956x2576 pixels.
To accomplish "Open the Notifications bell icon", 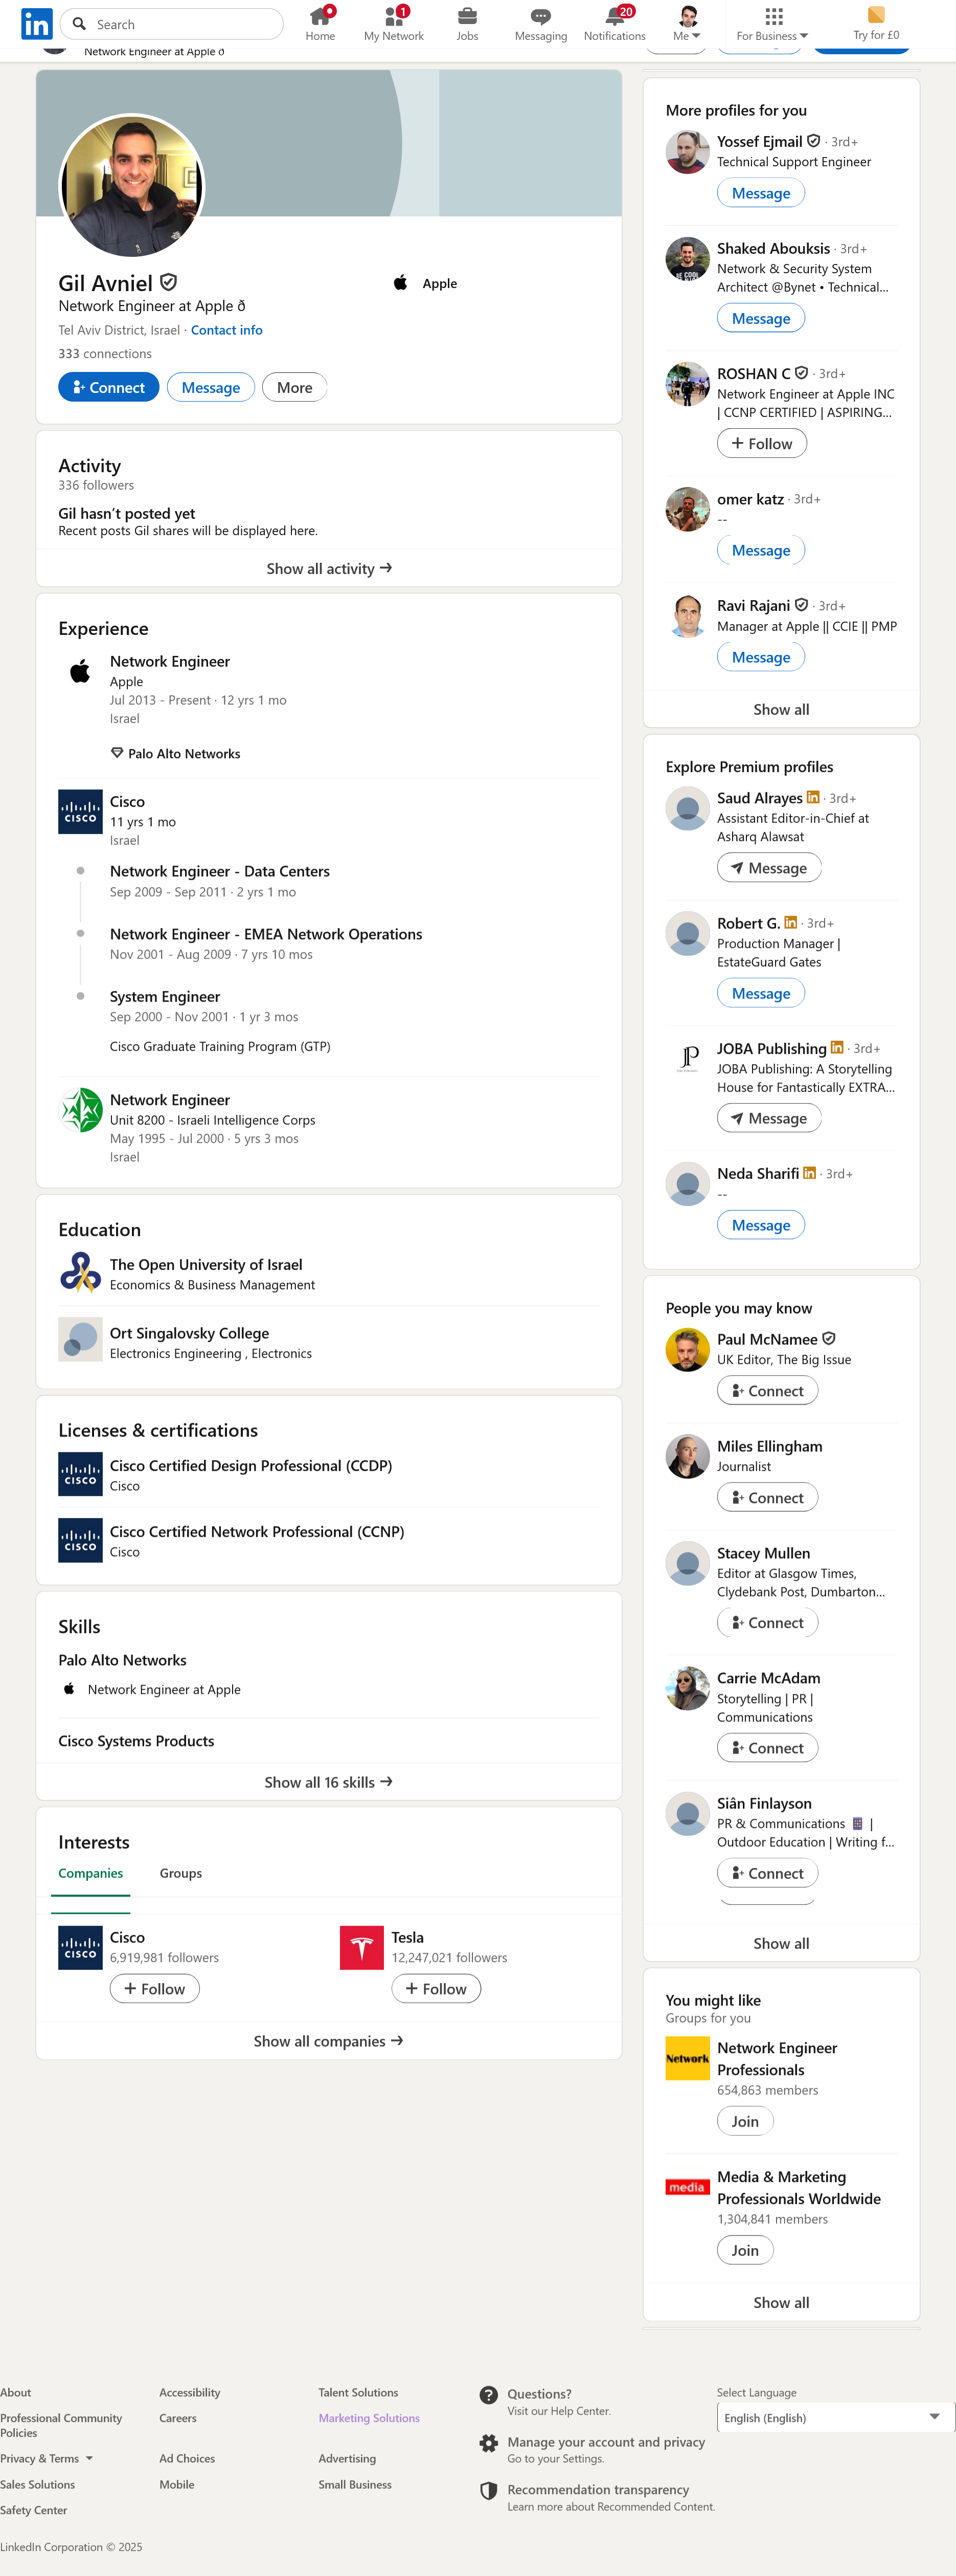I will pos(614,16).
